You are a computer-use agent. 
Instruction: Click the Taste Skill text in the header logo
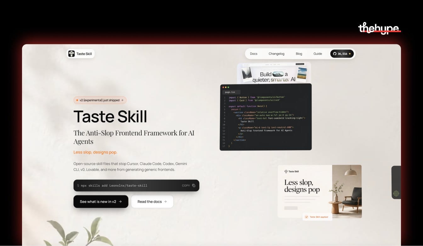point(84,54)
